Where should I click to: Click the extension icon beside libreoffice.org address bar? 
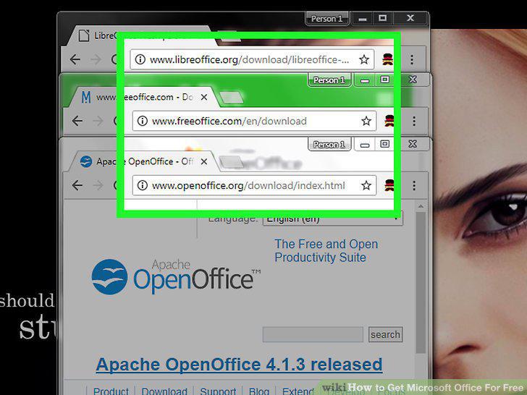(387, 59)
